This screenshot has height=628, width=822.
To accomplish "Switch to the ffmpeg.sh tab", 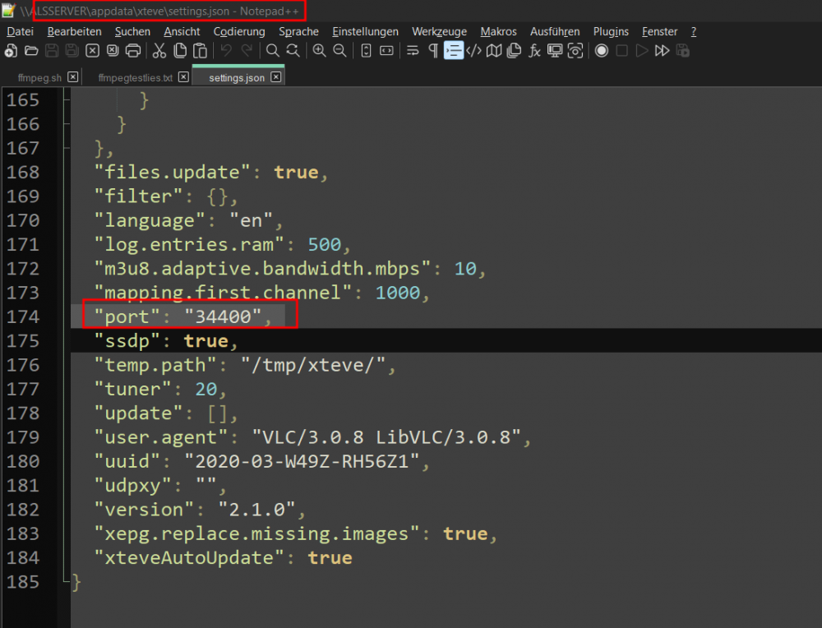I will point(39,77).
